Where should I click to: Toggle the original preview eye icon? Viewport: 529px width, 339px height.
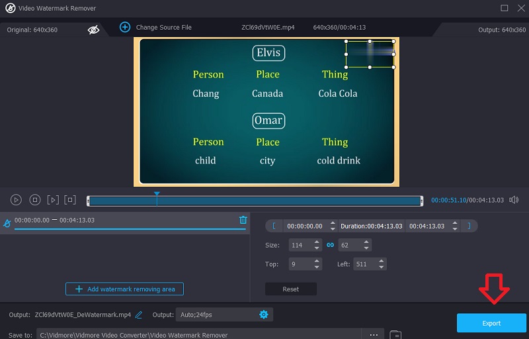(x=94, y=29)
